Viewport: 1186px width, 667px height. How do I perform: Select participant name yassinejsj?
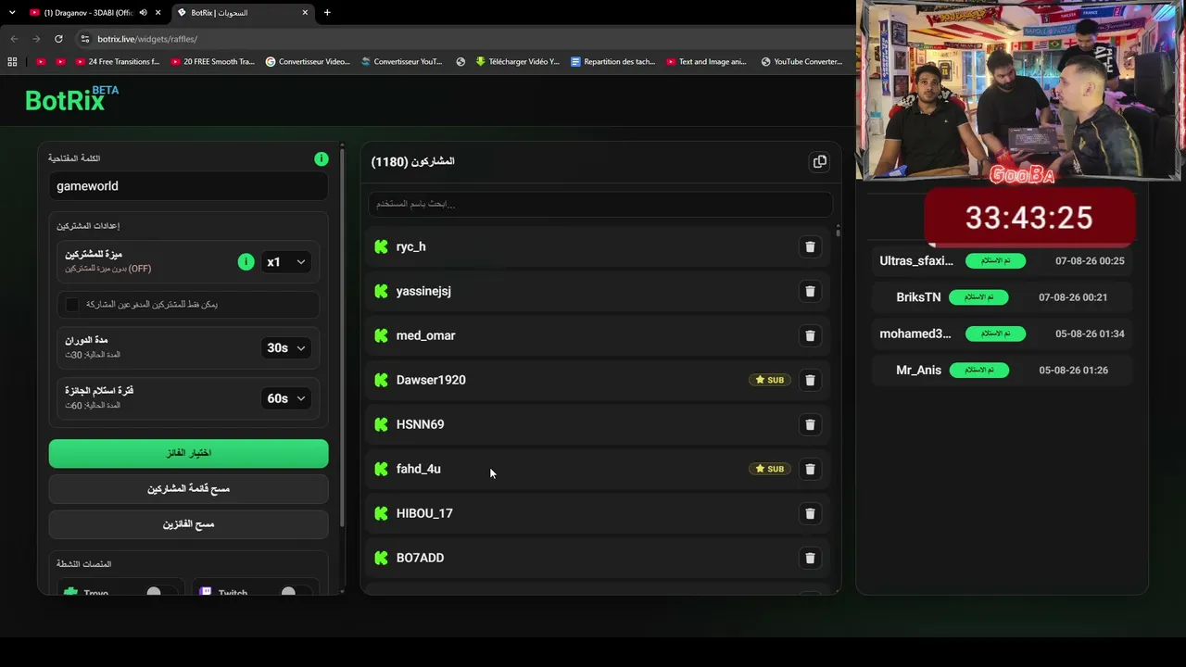(423, 291)
